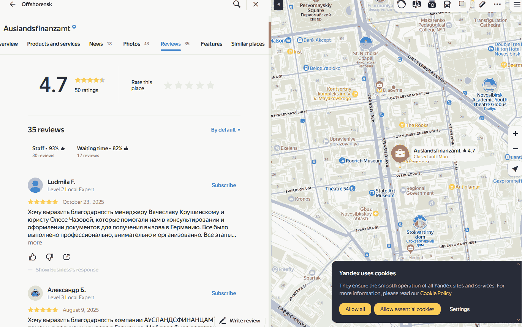Expand 'Show business's response'

coord(67,270)
